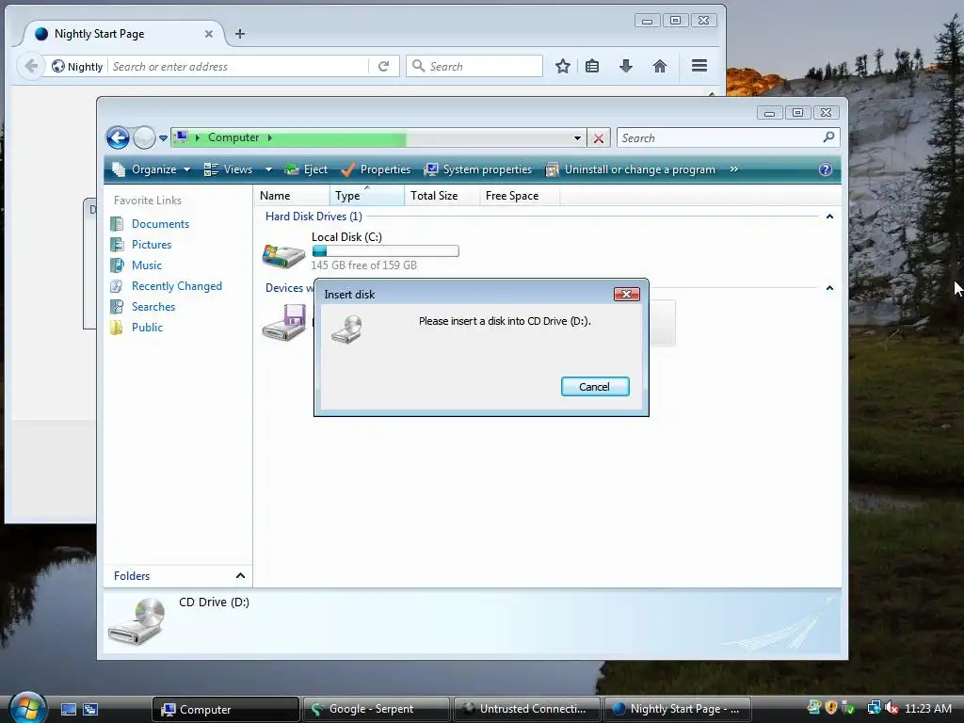The height and width of the screenshot is (723, 964).
Task: Click the magnifier icon in Explorer search
Action: [828, 137]
